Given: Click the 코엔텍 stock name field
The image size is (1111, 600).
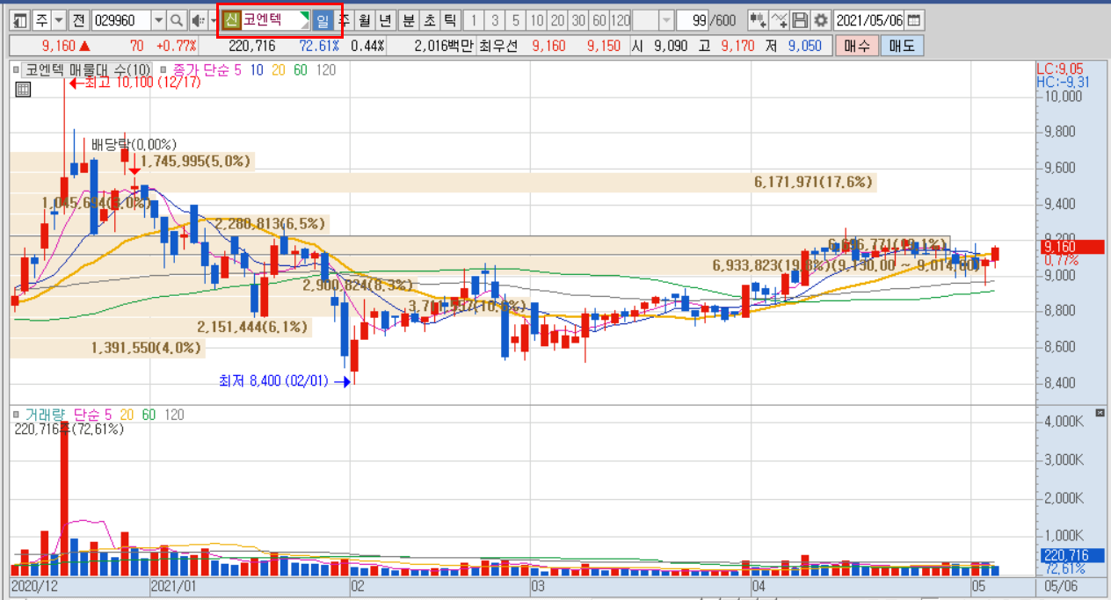Looking at the screenshot, I should 271,20.
